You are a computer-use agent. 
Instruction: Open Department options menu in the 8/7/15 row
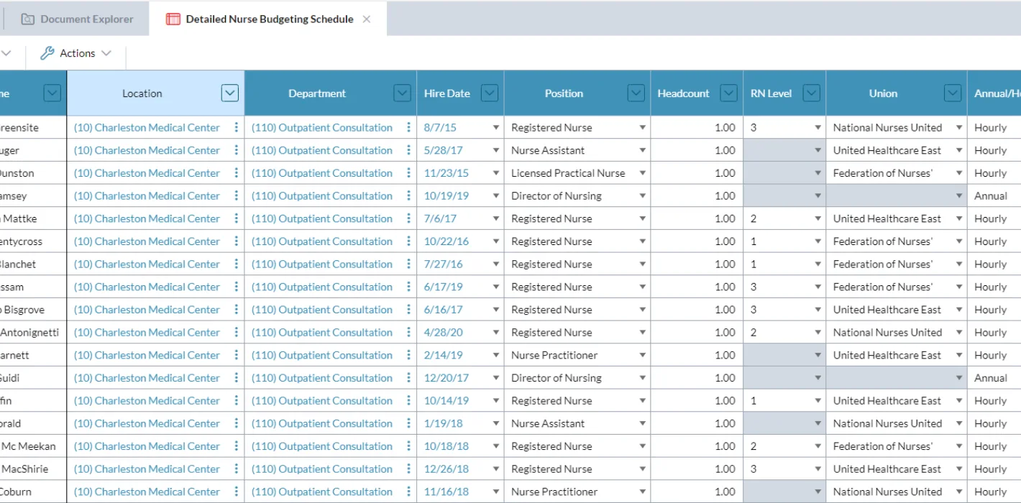click(408, 127)
